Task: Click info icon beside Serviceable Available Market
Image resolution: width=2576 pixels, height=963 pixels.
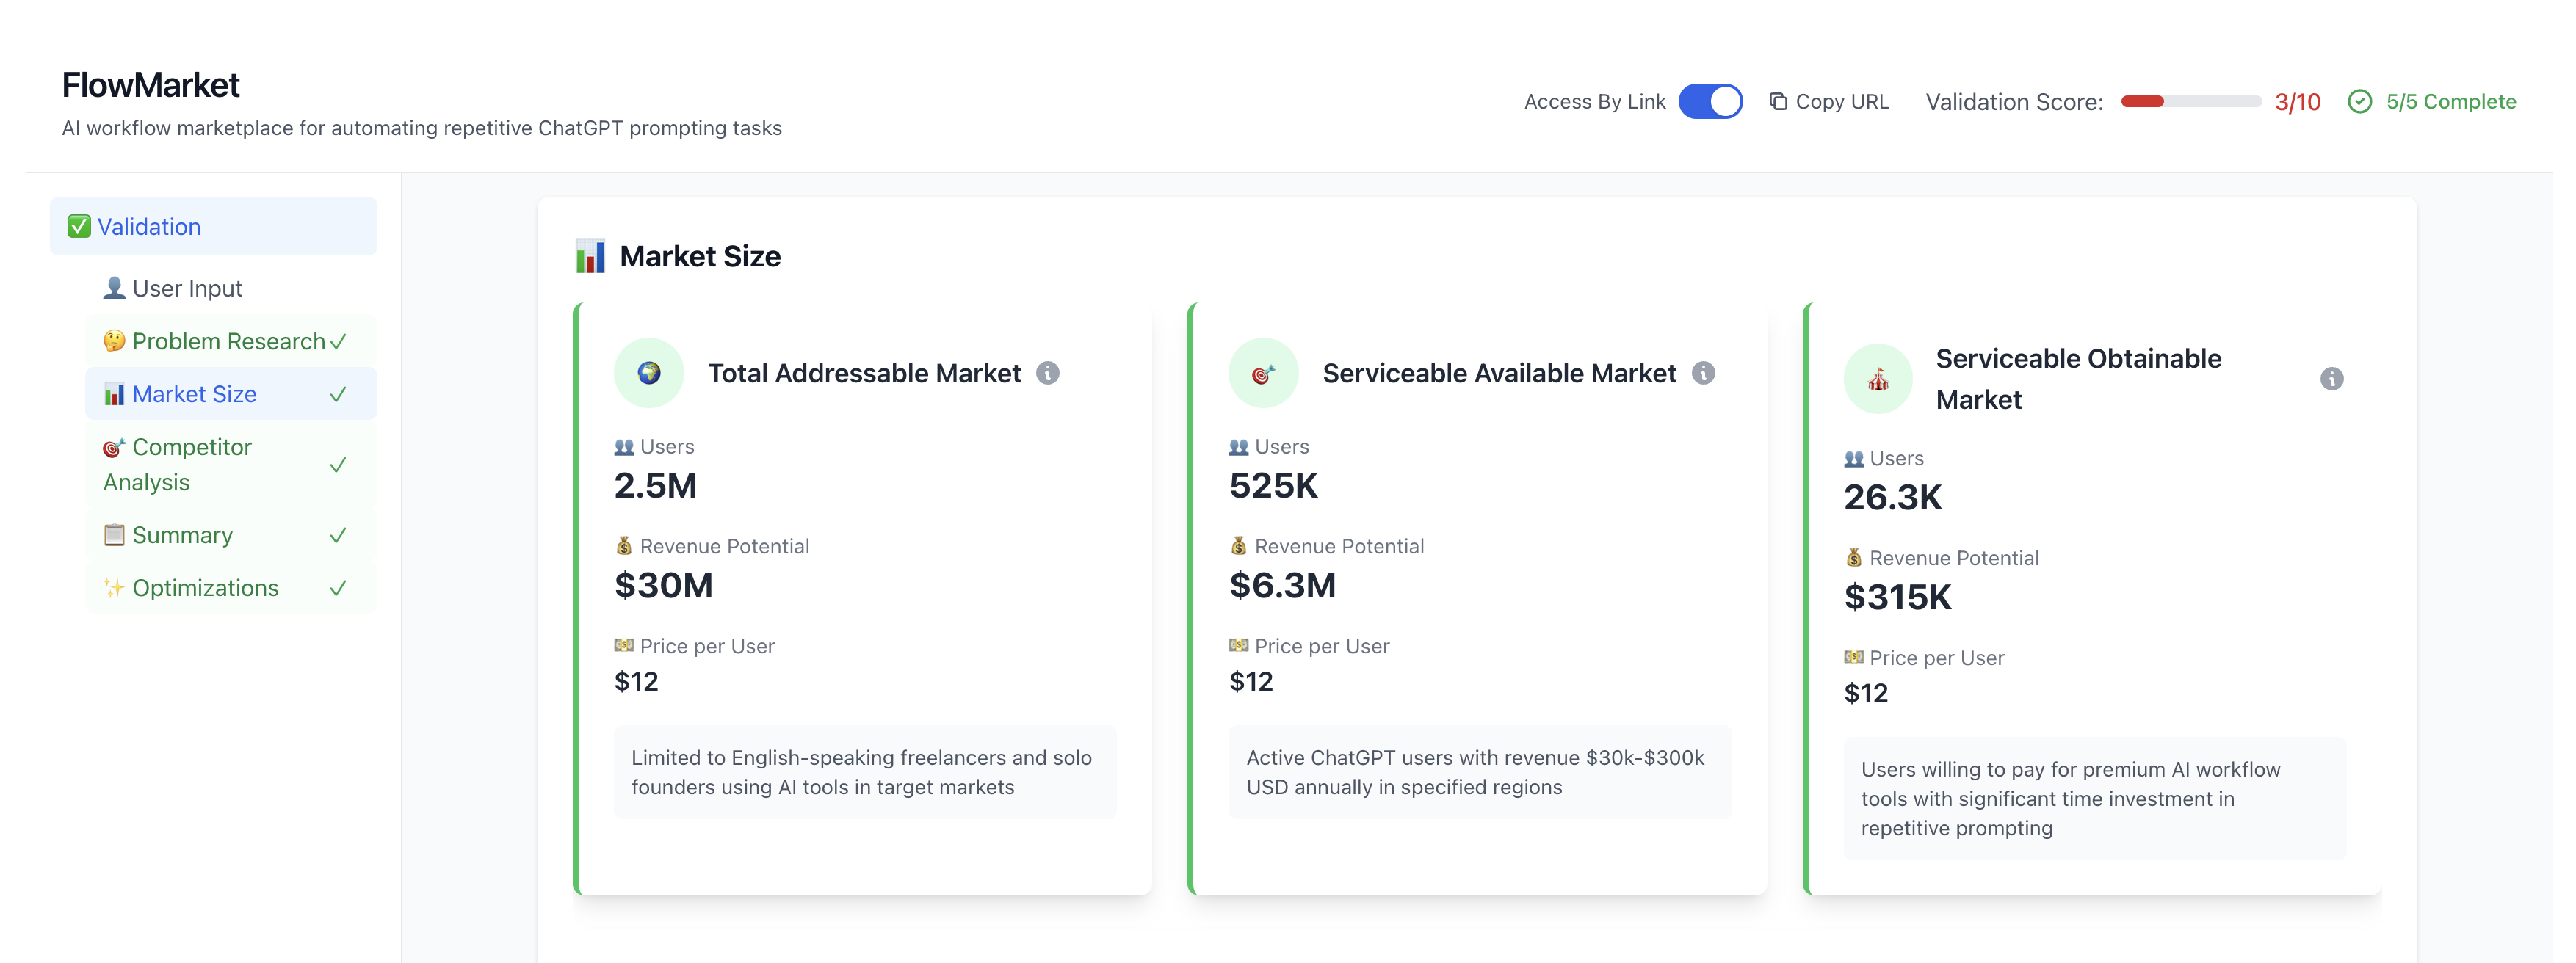Action: pos(1703,373)
